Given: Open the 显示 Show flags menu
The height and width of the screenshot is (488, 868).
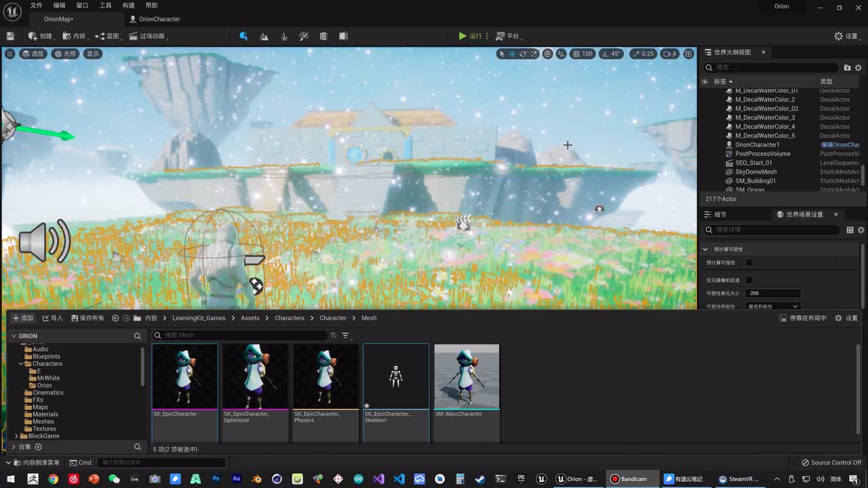Looking at the screenshot, I should click(x=93, y=54).
